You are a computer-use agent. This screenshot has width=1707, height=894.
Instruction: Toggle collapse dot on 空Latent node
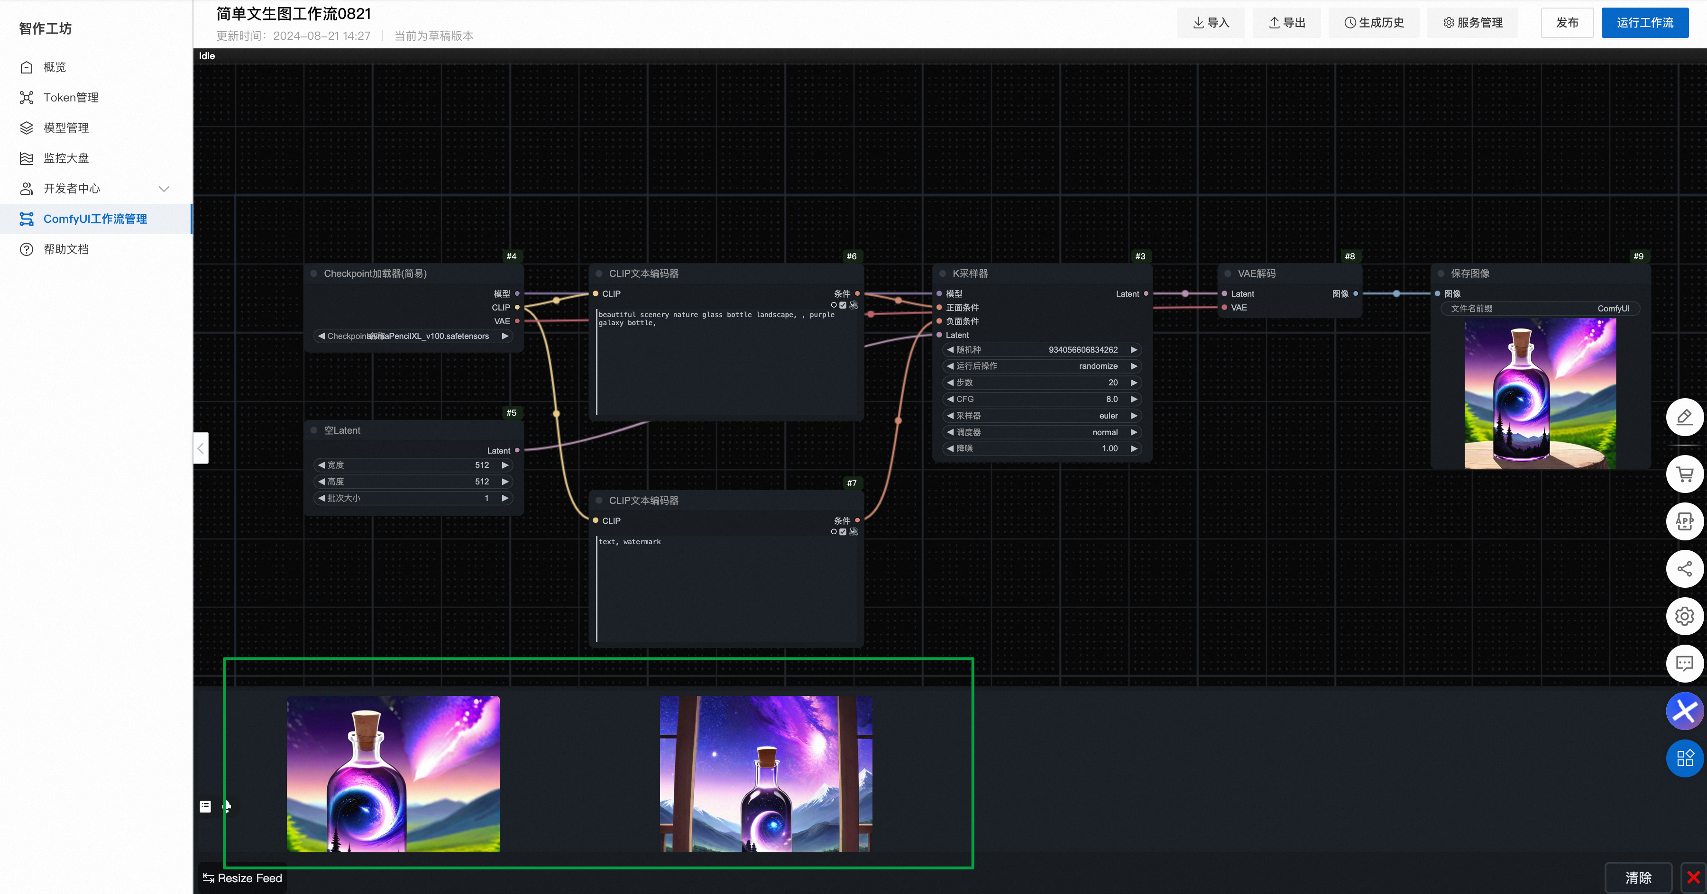pos(314,430)
